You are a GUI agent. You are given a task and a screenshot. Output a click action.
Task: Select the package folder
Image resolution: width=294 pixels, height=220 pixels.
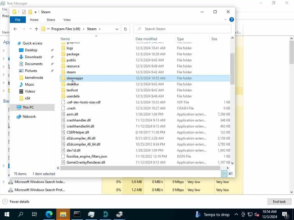click(x=145, y=54)
